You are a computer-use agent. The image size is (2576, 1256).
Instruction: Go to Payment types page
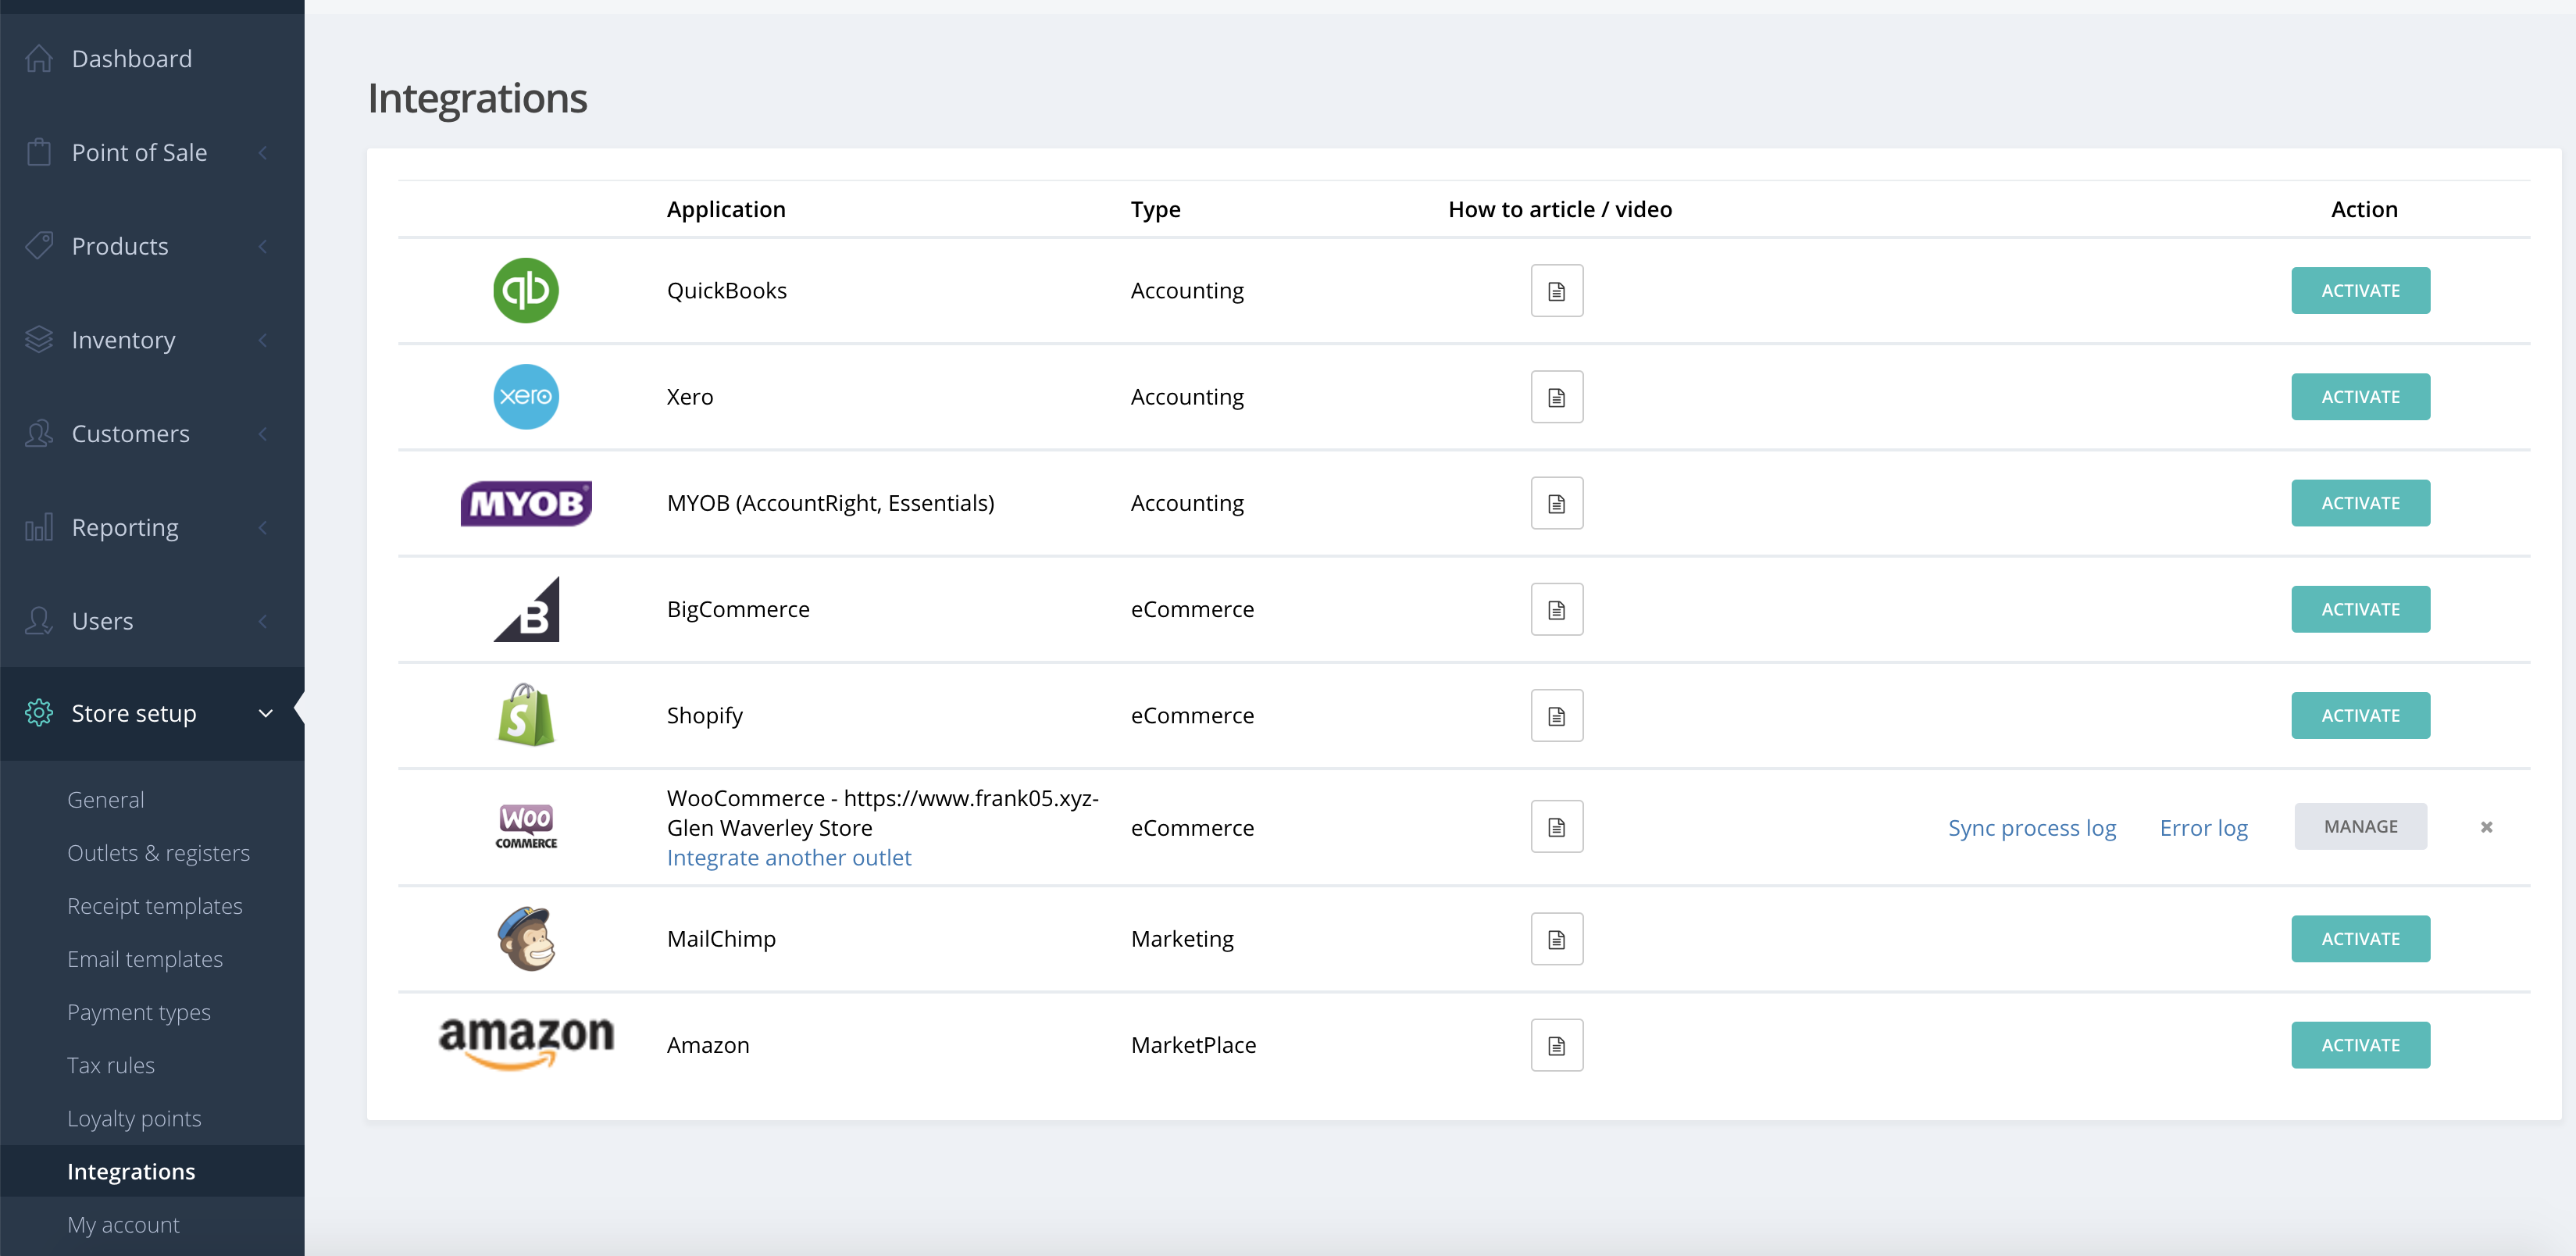[139, 1012]
